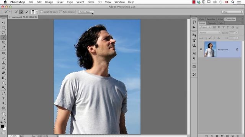Select the Lasso tool
The height and width of the screenshot is (137, 245).
(3, 33)
